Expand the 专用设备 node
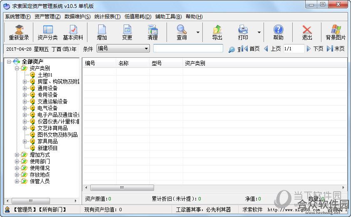The width and height of the screenshot is (351, 217). pyautogui.click(x=25, y=95)
